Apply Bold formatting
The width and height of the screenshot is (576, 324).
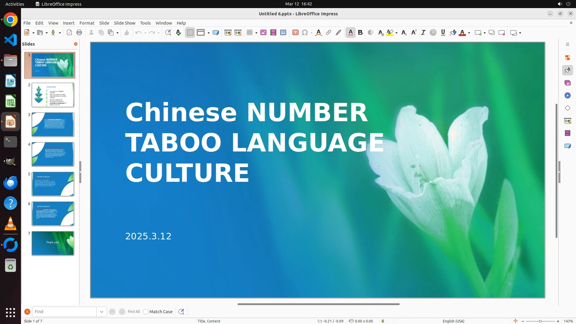tap(360, 33)
